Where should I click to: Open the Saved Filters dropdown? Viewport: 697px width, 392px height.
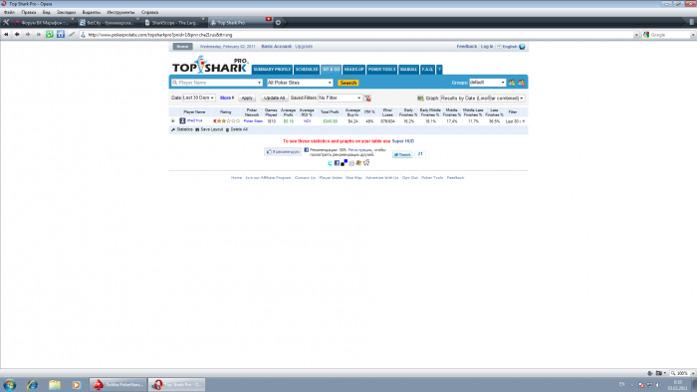point(341,98)
